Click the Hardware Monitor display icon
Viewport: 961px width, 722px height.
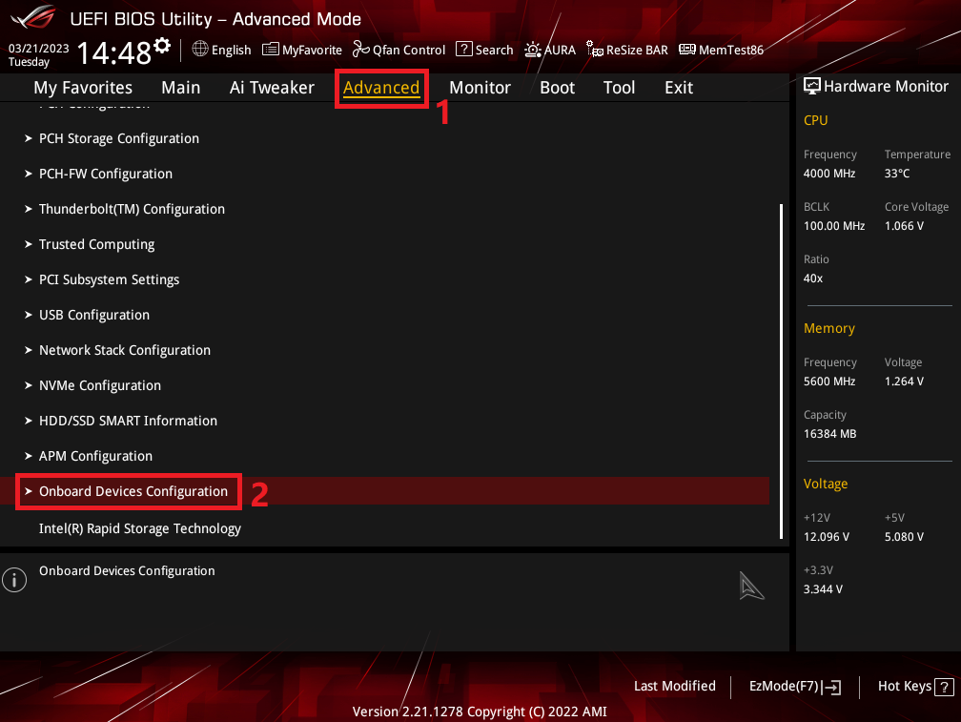pos(812,87)
